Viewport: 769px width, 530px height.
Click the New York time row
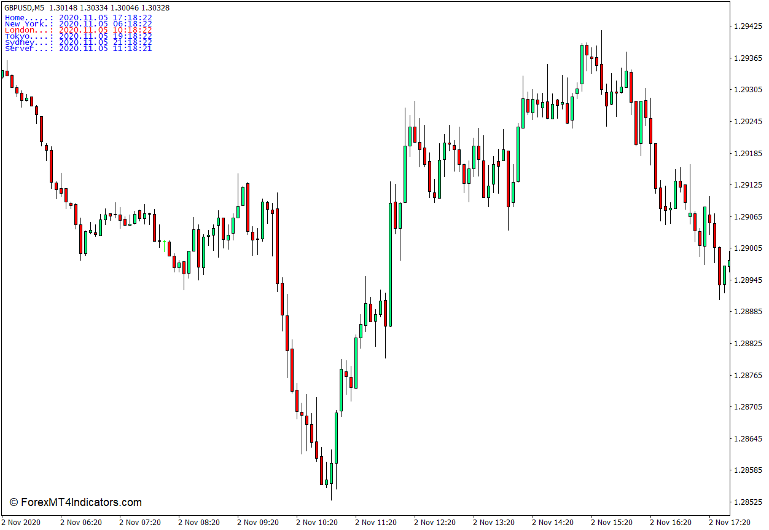point(78,24)
